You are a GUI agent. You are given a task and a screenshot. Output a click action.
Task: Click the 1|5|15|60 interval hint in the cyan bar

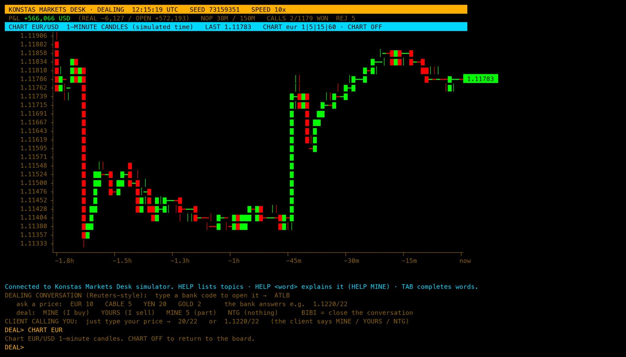coord(319,27)
